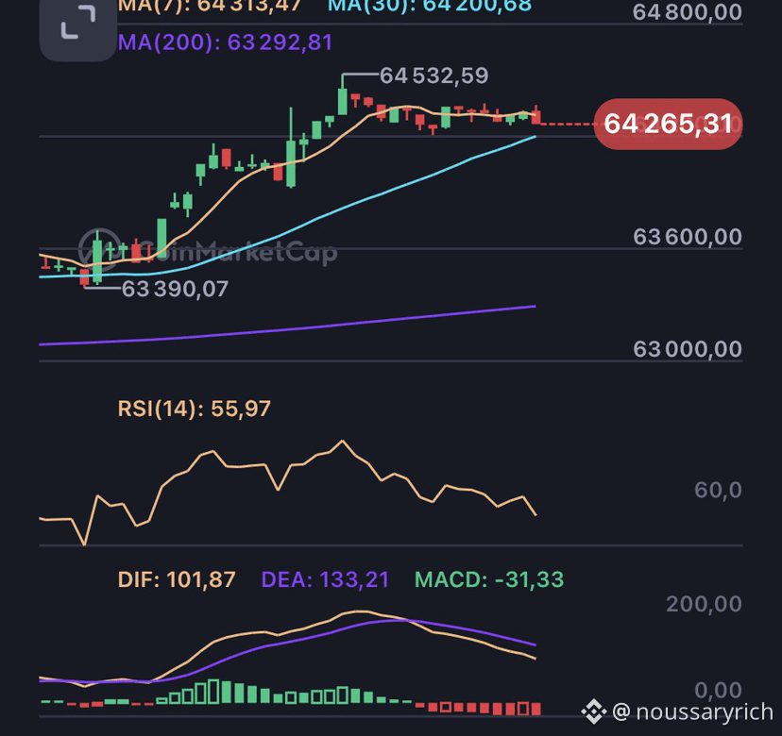The width and height of the screenshot is (782, 736).
Task: Tap the 64 800,00 axis label
Action: 688,12
